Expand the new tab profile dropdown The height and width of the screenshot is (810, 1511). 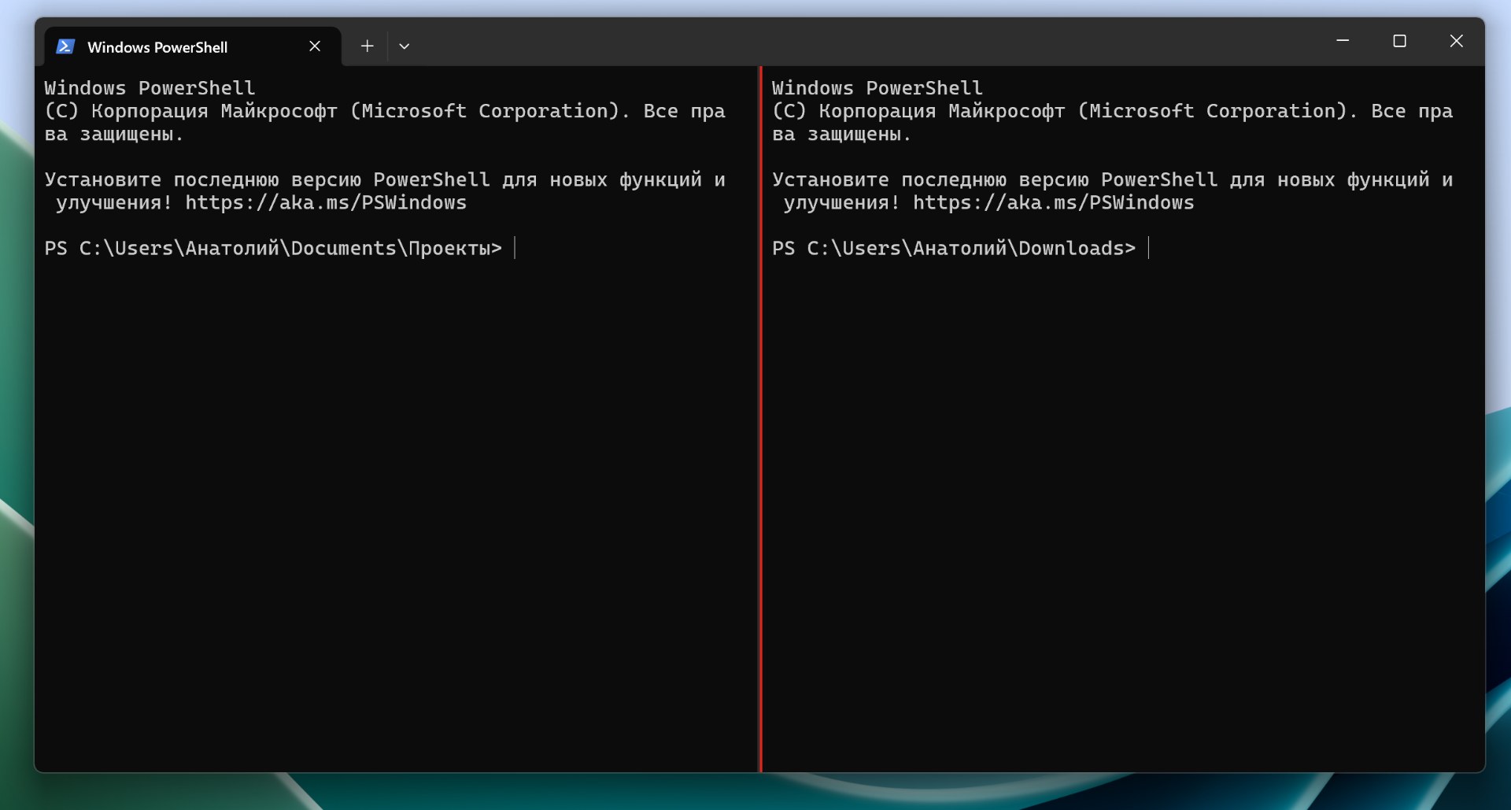[x=405, y=46]
